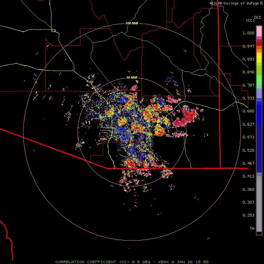The width and height of the screenshot is (264, 264).
Task: Click the 0.573 scale value
Action: 248,137
